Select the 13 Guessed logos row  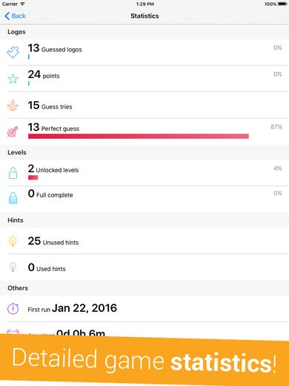[144, 52]
